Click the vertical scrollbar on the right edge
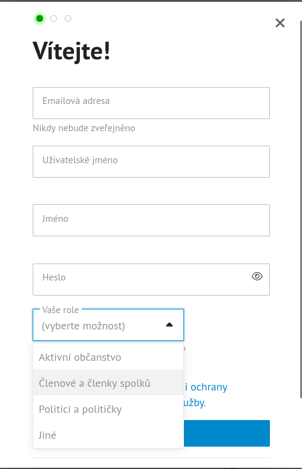 click(301, 209)
